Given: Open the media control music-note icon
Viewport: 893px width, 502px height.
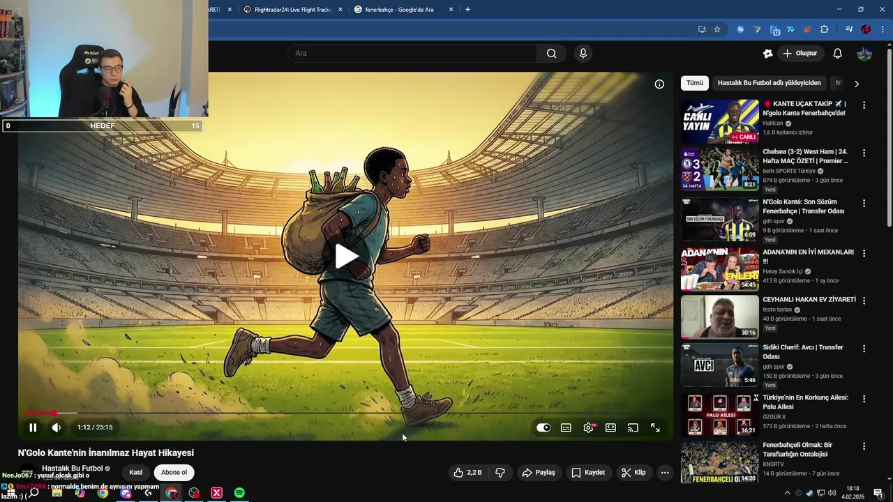Looking at the screenshot, I should pos(849,29).
